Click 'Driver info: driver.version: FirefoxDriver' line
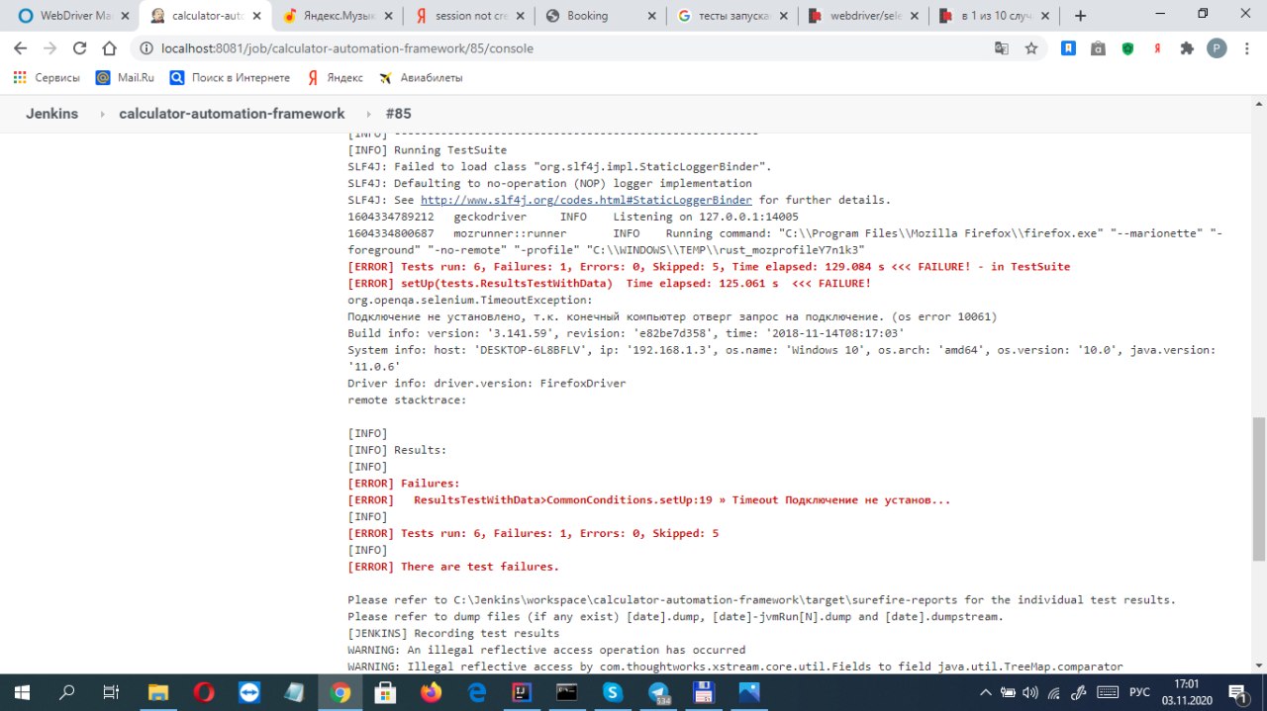The image size is (1267, 711). tap(487, 383)
